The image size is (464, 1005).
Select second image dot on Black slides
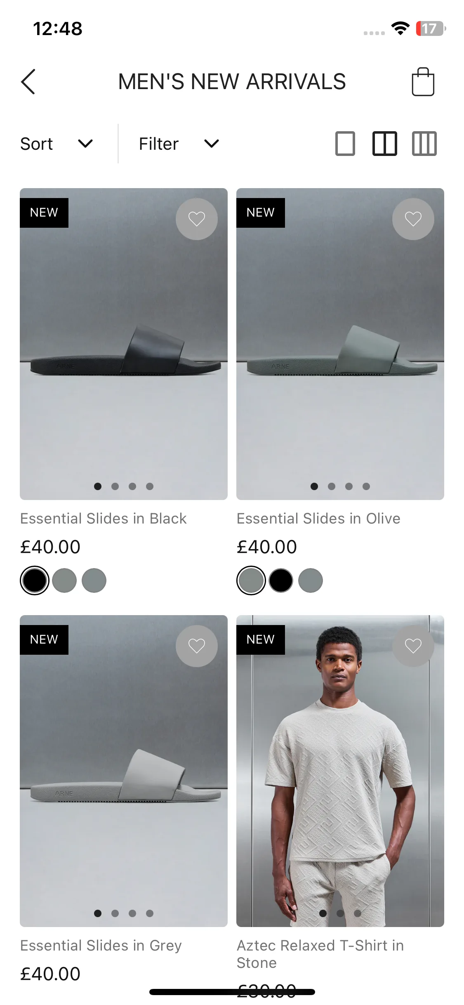[115, 486]
